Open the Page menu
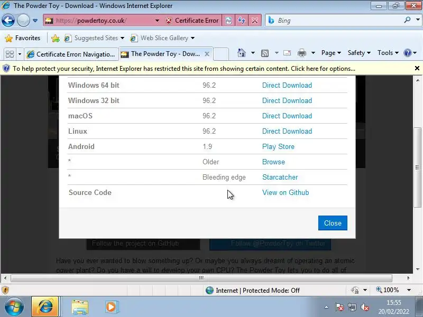 [x=331, y=53]
